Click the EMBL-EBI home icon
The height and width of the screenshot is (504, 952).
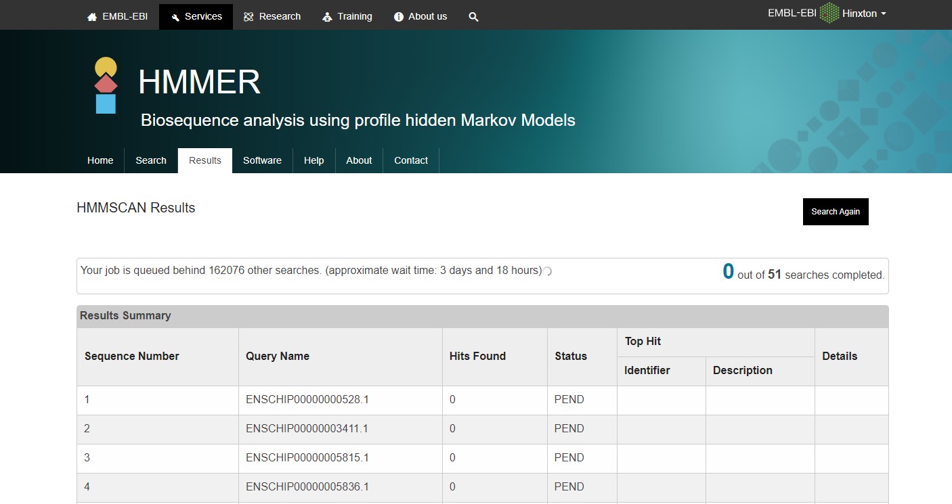coord(92,17)
